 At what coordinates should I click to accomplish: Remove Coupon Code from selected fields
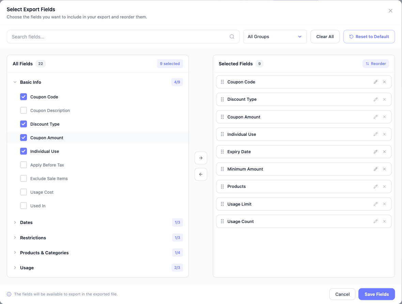384,82
